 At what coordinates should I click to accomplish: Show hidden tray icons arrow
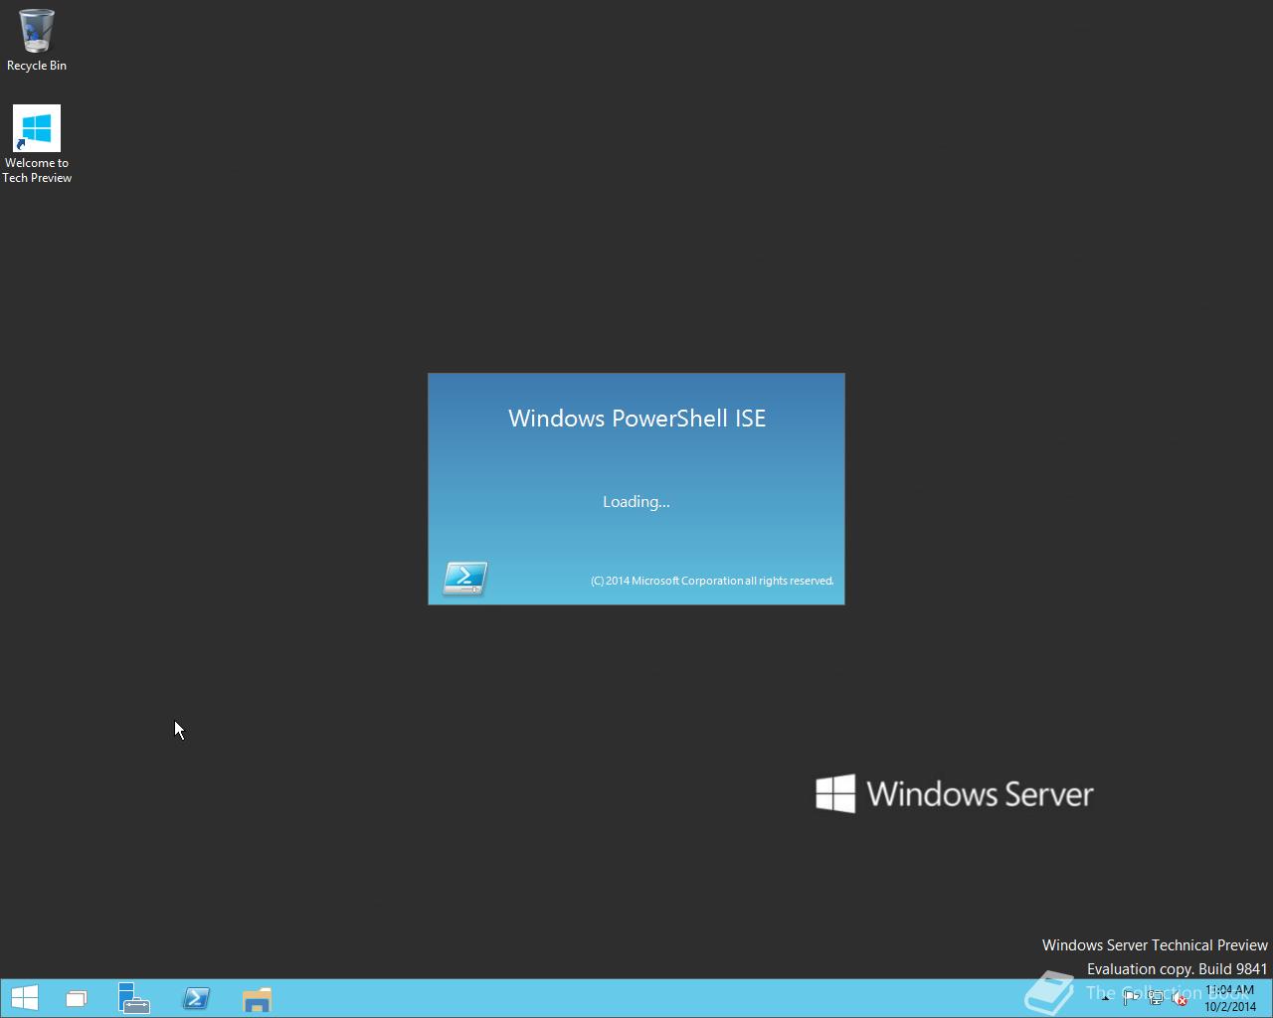click(x=1106, y=998)
